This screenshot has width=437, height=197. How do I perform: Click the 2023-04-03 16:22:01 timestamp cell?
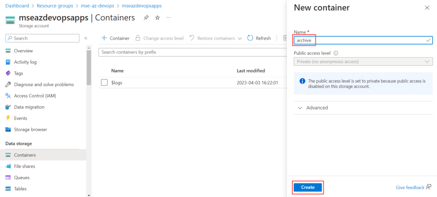pyautogui.click(x=257, y=83)
